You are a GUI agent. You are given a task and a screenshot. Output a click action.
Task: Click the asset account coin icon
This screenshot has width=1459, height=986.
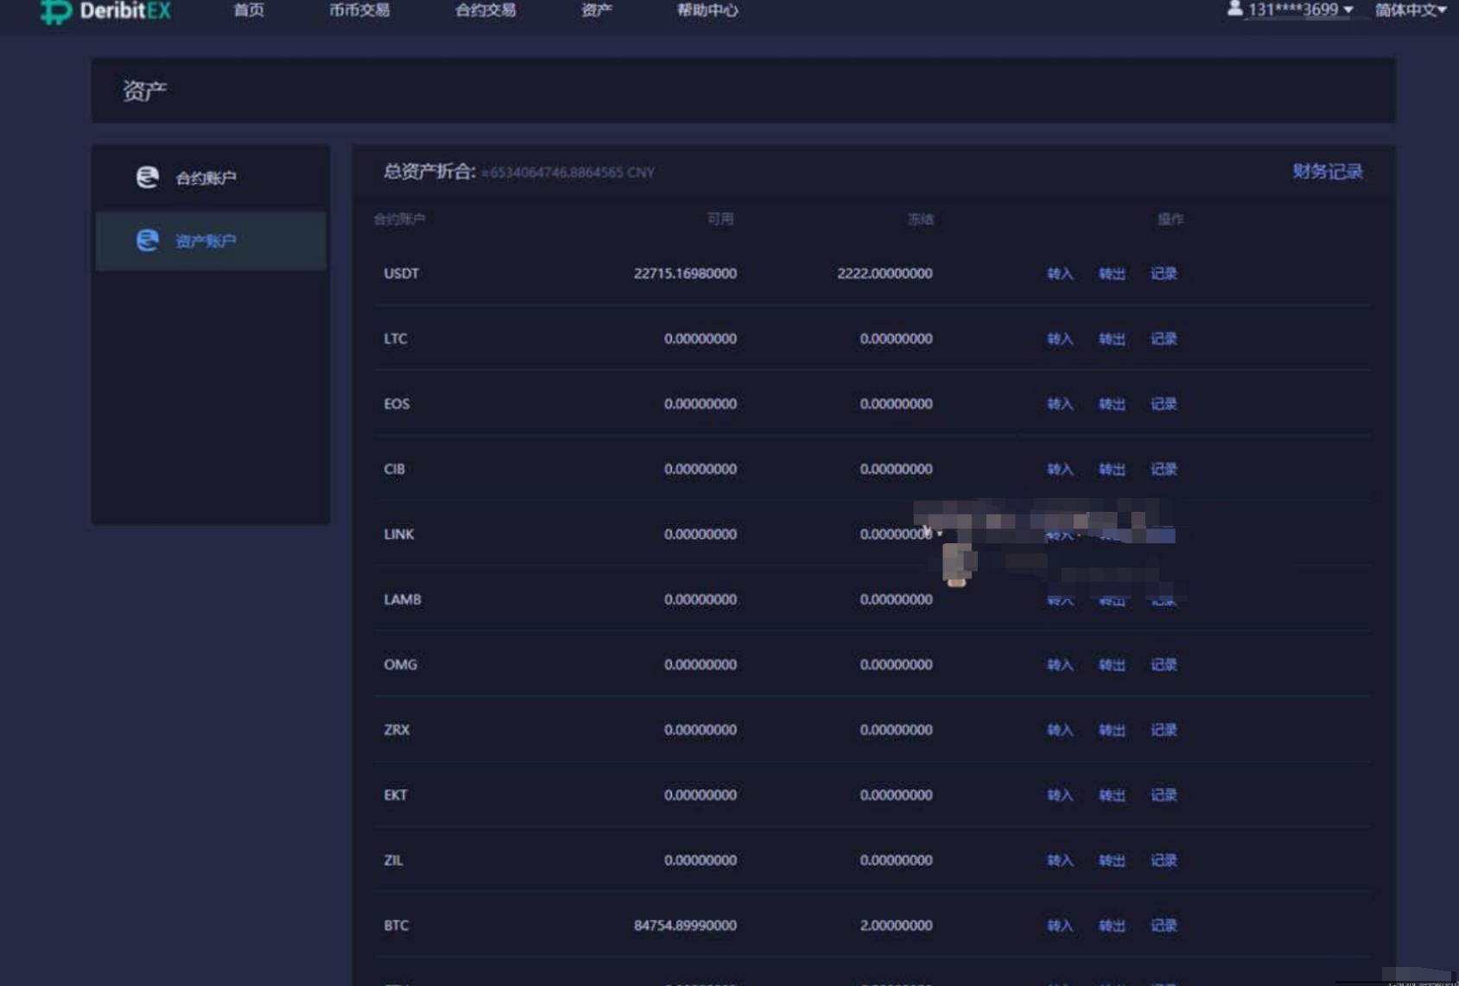[148, 240]
